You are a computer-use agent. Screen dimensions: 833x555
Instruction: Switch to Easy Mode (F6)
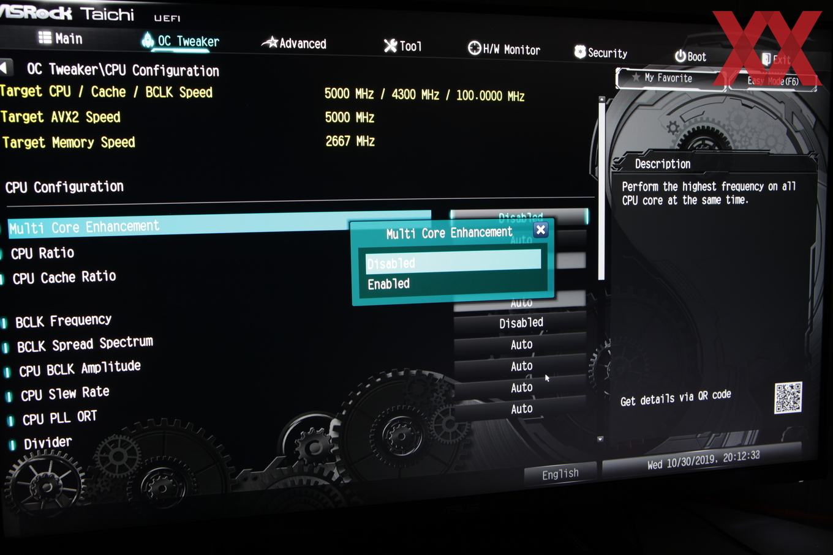772,81
